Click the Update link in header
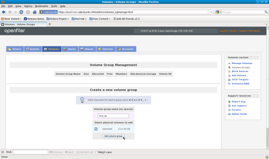The image size is (269, 159). pos(243,31)
